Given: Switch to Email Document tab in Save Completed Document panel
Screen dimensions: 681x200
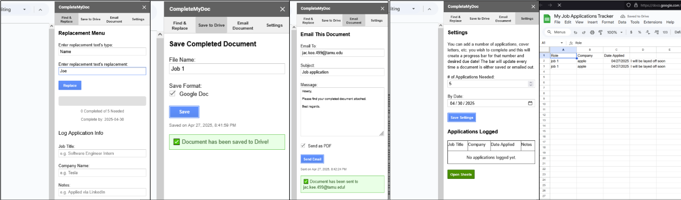Looking at the screenshot, I should coord(243,25).
